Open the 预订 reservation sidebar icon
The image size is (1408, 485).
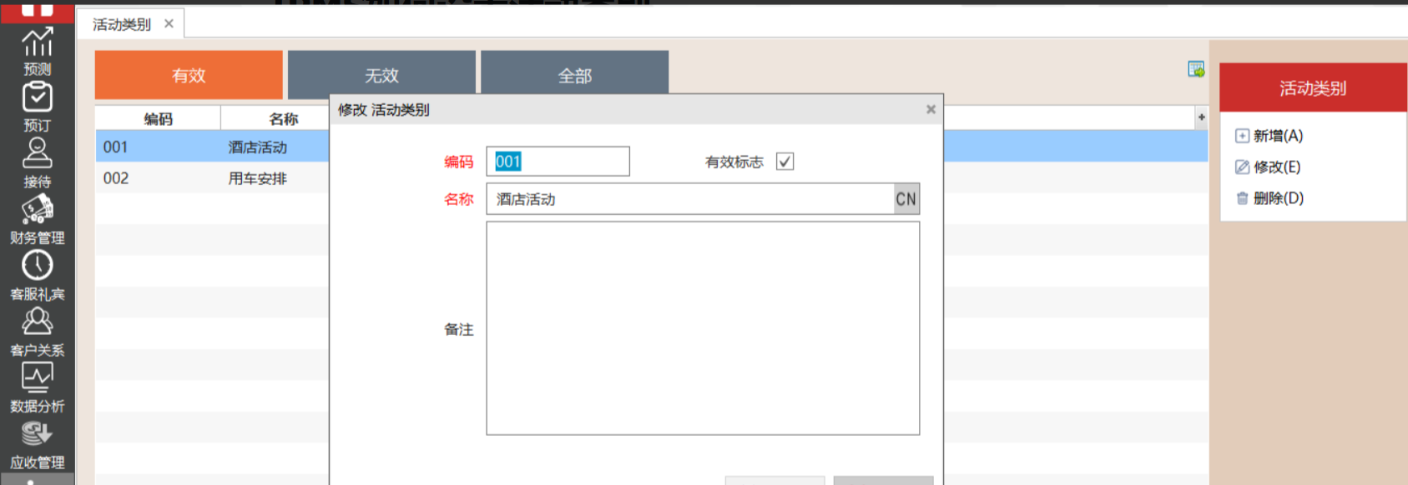click(x=37, y=106)
